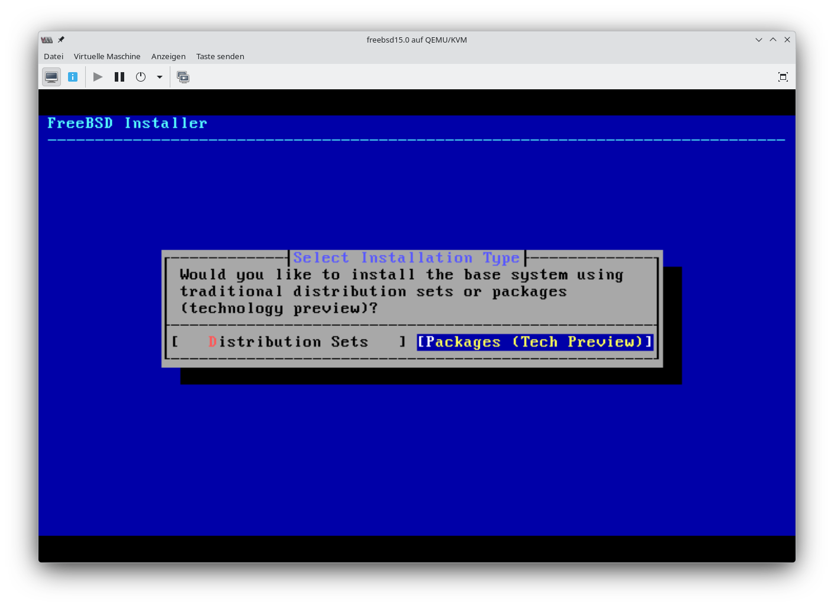Pause the running virtual machine

(x=119, y=77)
